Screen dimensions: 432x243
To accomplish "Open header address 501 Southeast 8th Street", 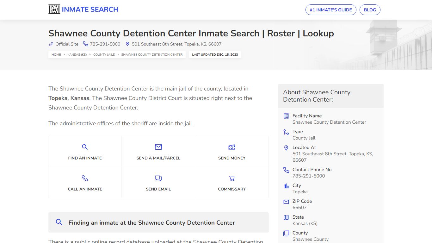I will click(x=176, y=44).
